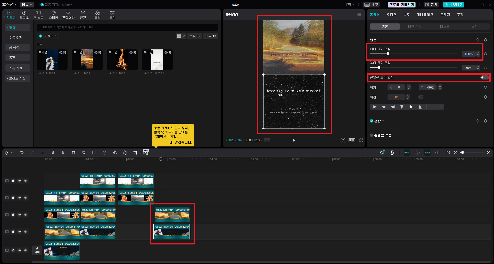
Task: Delete the selected clip with trash icon
Action: (73, 153)
